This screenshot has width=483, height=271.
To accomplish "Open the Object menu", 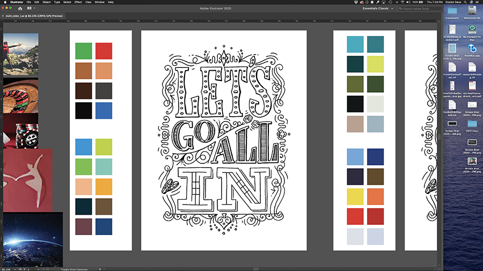I will [x=46, y=2].
